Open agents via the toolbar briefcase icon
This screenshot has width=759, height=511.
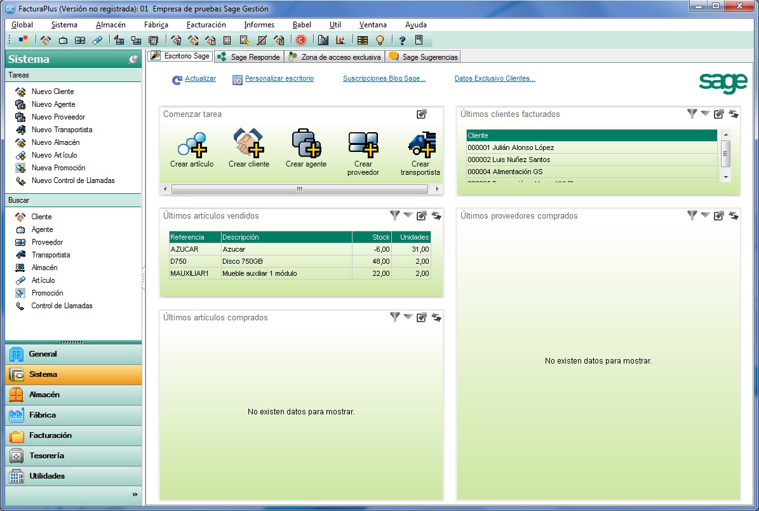63,39
